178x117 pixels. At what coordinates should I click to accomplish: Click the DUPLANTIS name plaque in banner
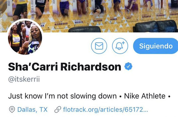point(146,16)
